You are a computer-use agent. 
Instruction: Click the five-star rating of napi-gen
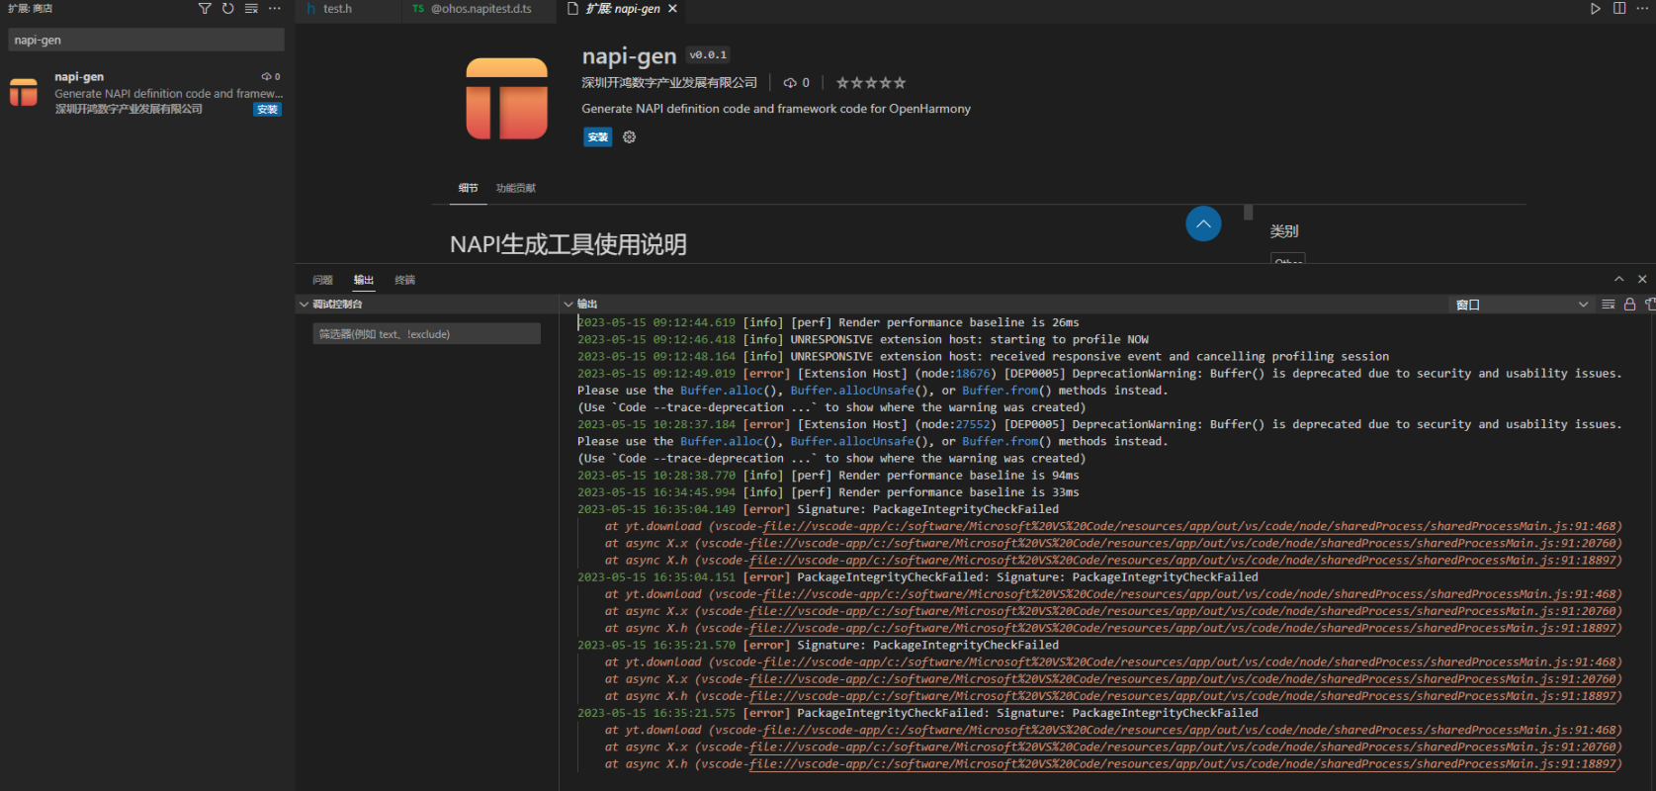870,83
